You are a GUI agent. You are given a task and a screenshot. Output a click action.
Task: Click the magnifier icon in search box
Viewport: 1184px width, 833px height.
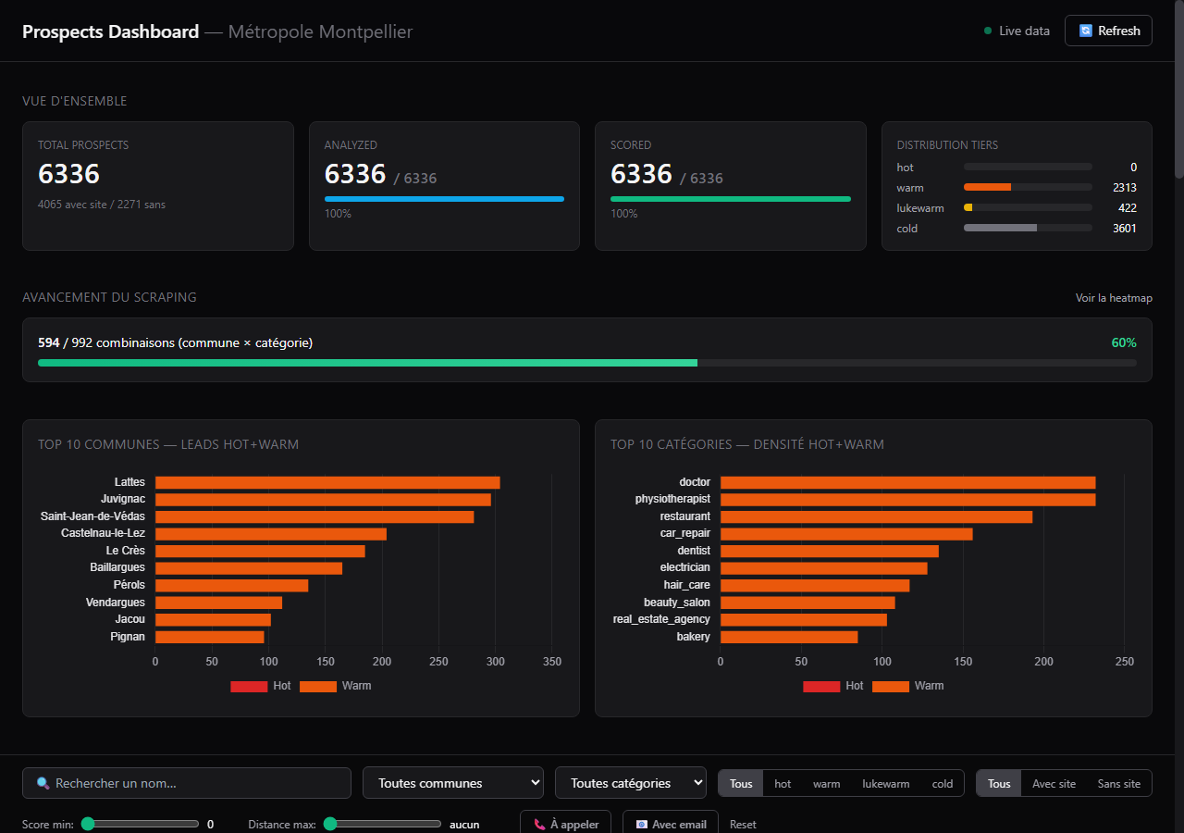(x=43, y=783)
